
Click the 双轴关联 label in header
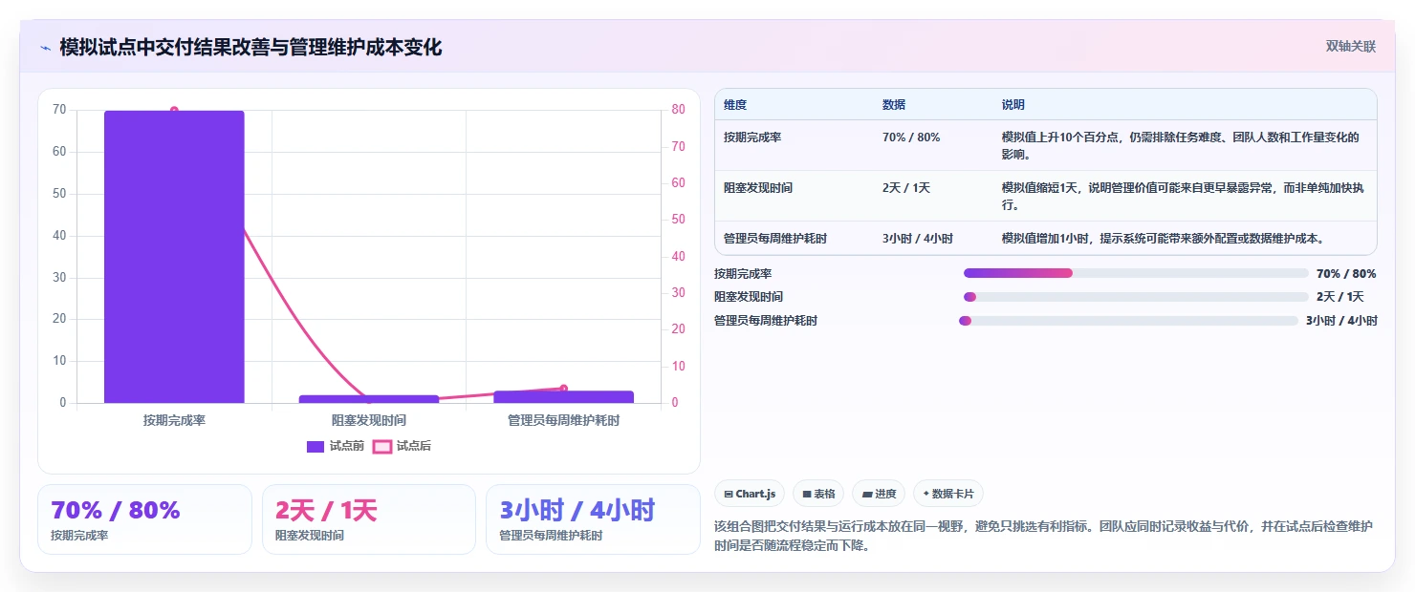click(x=1350, y=46)
